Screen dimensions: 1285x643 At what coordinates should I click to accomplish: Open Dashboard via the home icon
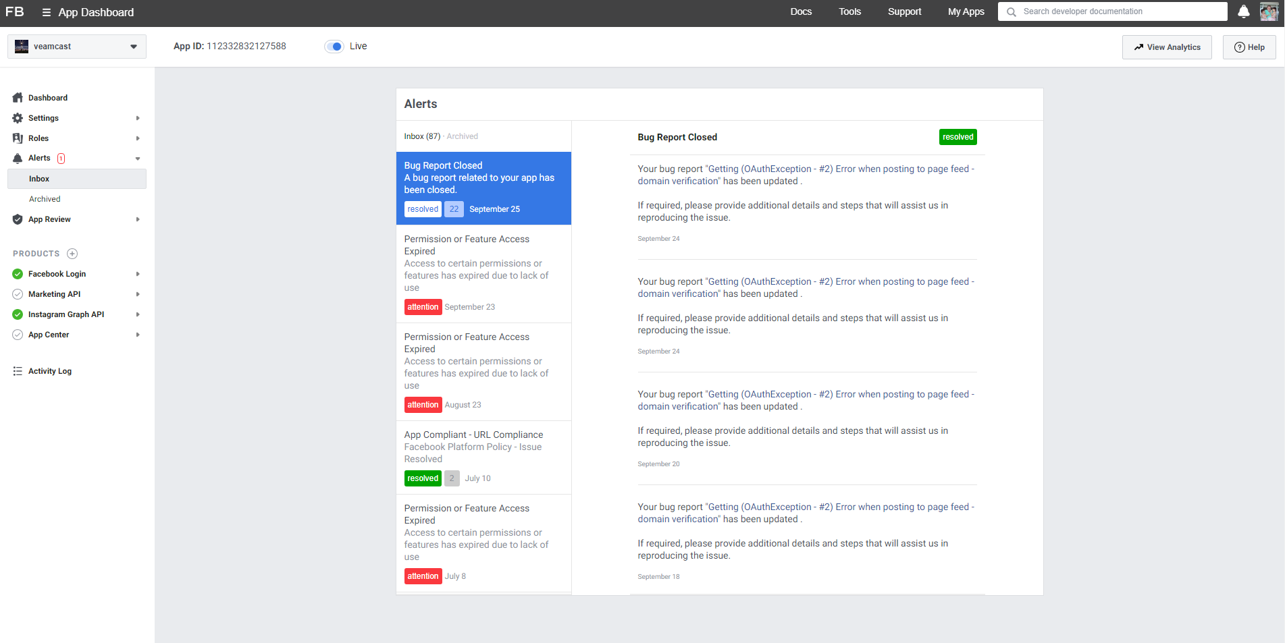pyautogui.click(x=18, y=98)
